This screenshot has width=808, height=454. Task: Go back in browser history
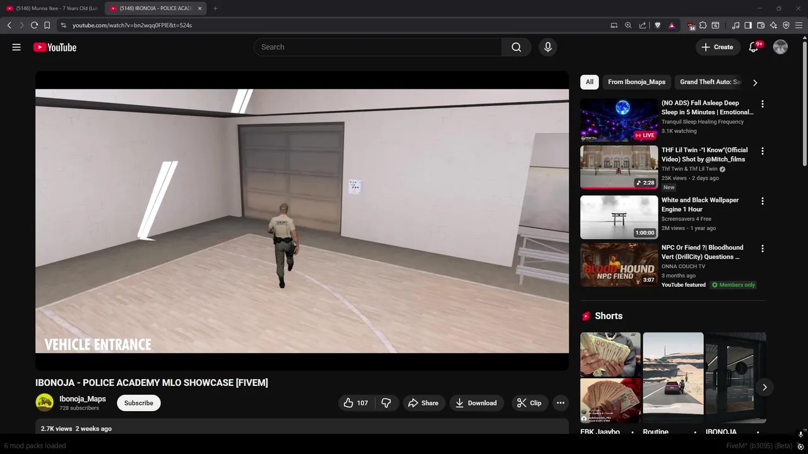pos(9,25)
